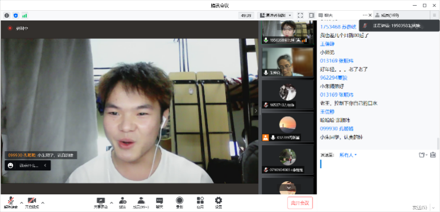Turn on the video camera

point(31,202)
